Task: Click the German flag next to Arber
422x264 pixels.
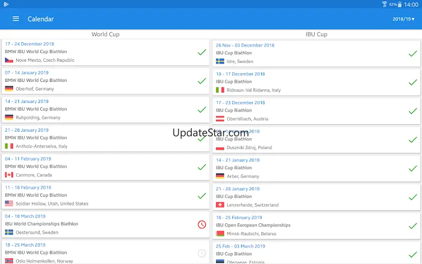Action: 220,176
